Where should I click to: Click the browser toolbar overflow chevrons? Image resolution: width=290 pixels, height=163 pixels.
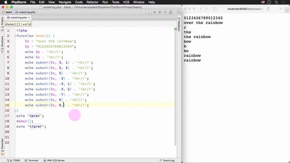tap(280, 9)
